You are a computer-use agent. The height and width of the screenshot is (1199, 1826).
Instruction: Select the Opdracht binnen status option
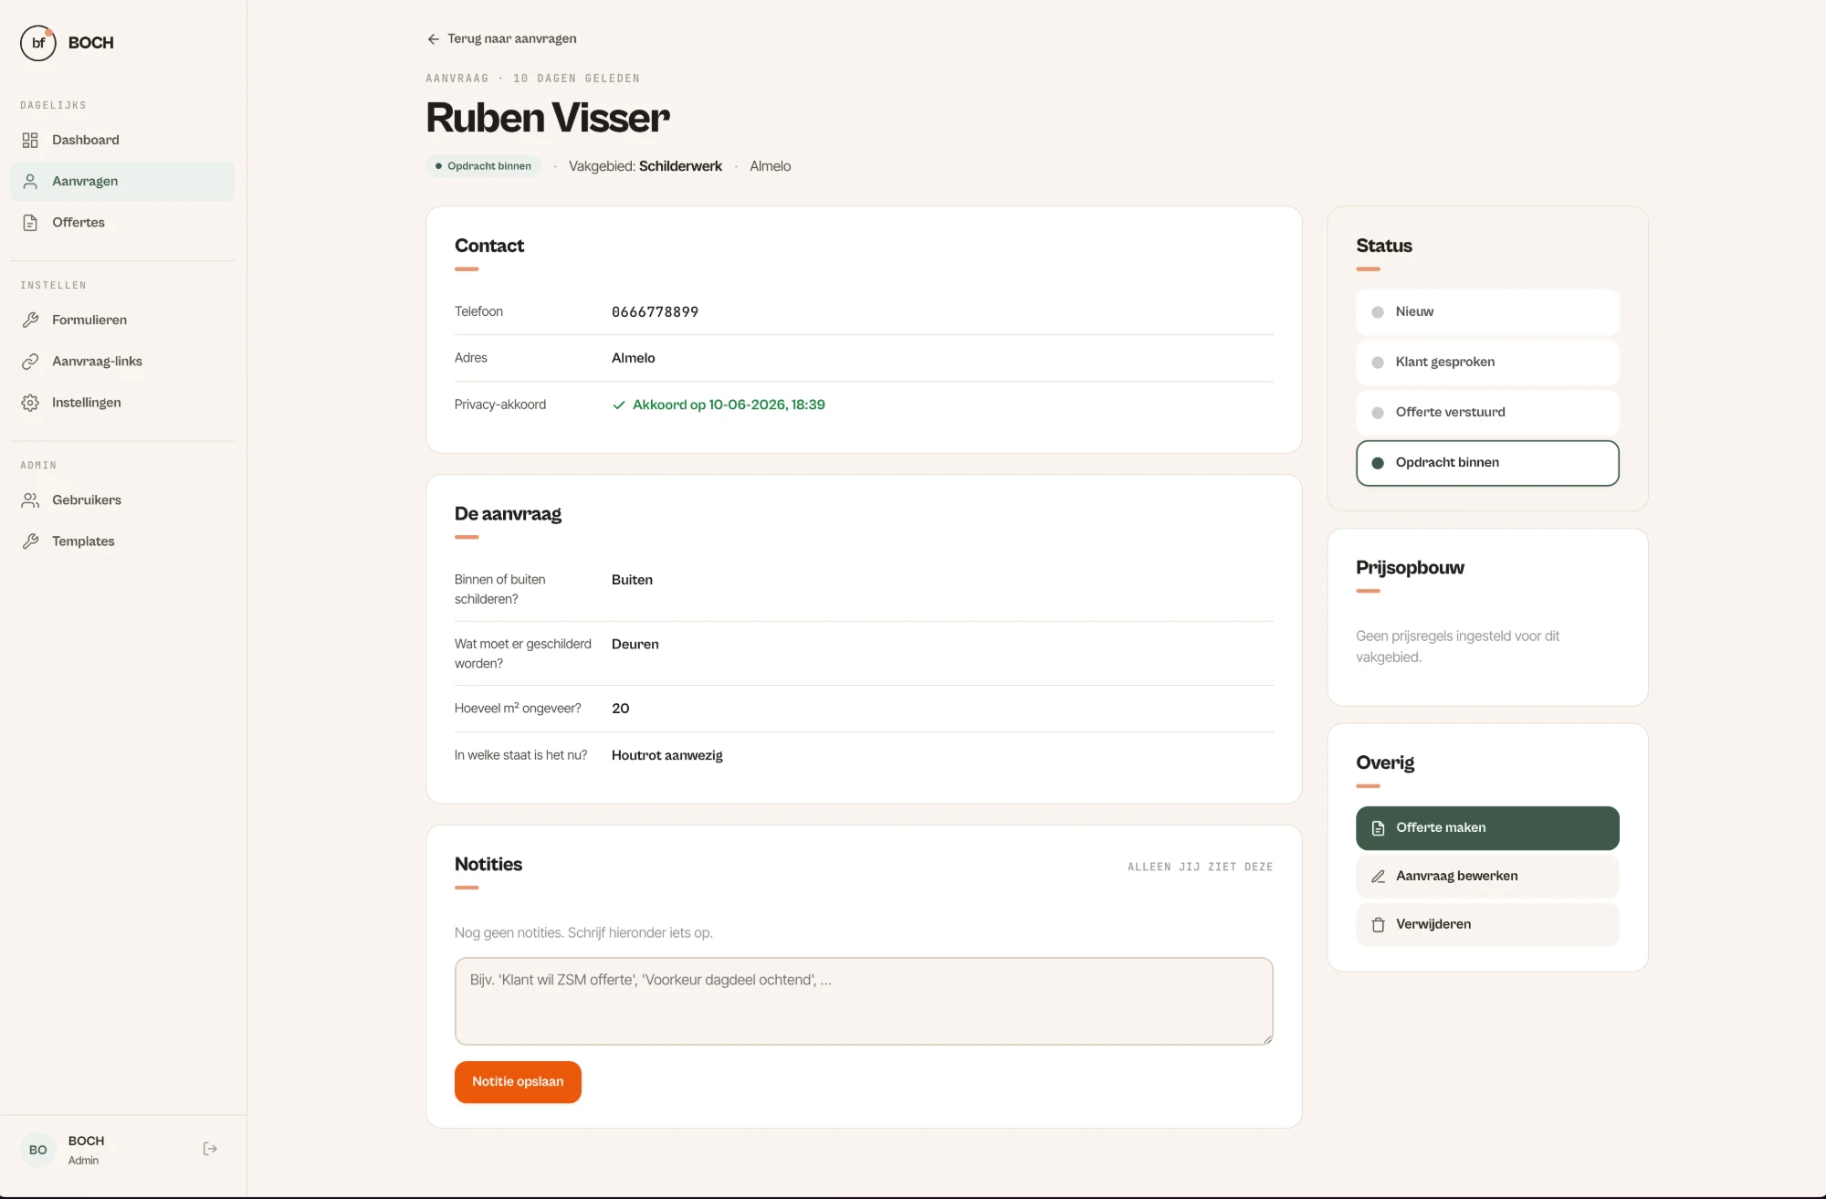click(1487, 463)
